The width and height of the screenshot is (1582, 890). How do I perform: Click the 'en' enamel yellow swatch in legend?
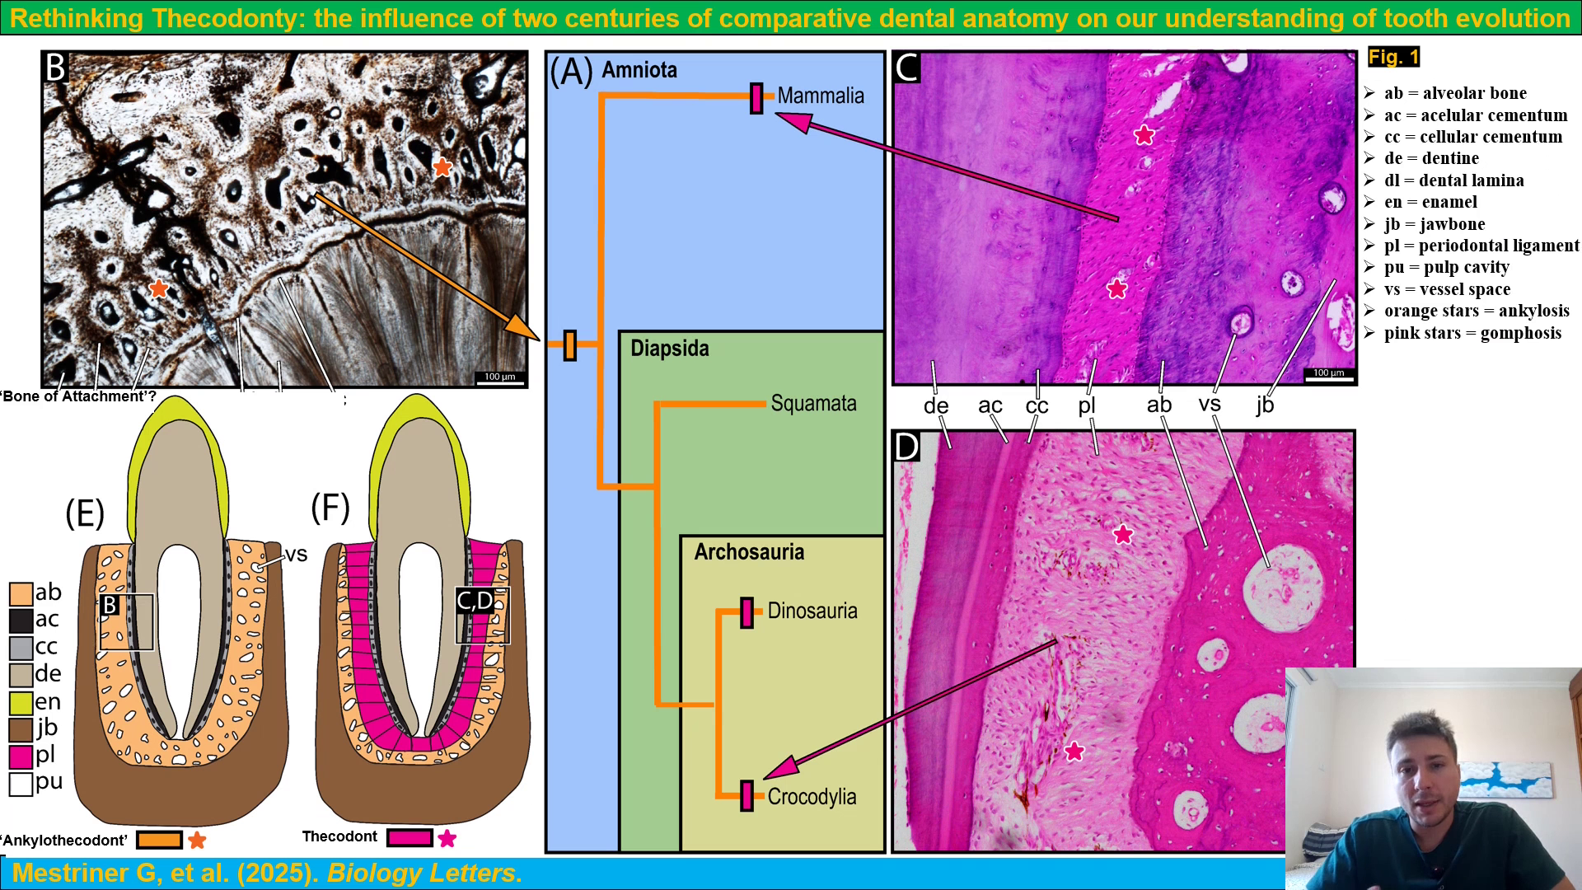pyautogui.click(x=21, y=703)
